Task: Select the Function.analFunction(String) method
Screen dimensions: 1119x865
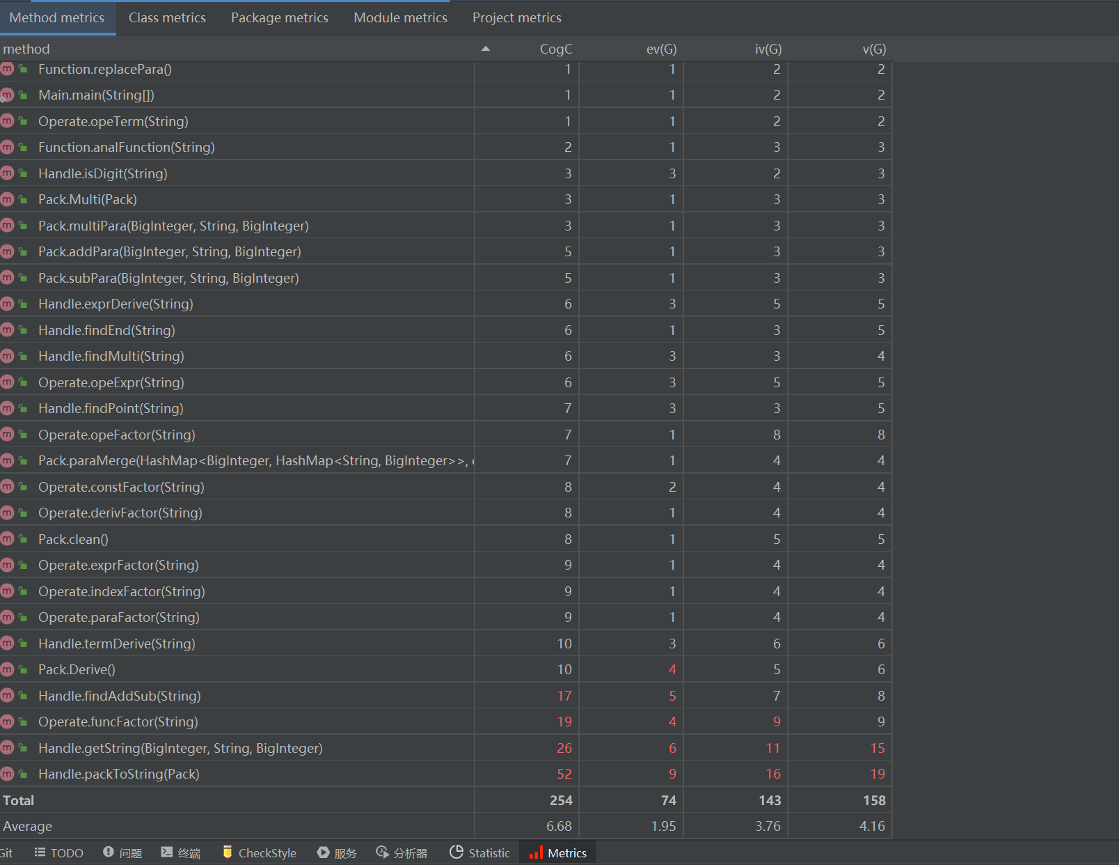Action: [x=445, y=147]
